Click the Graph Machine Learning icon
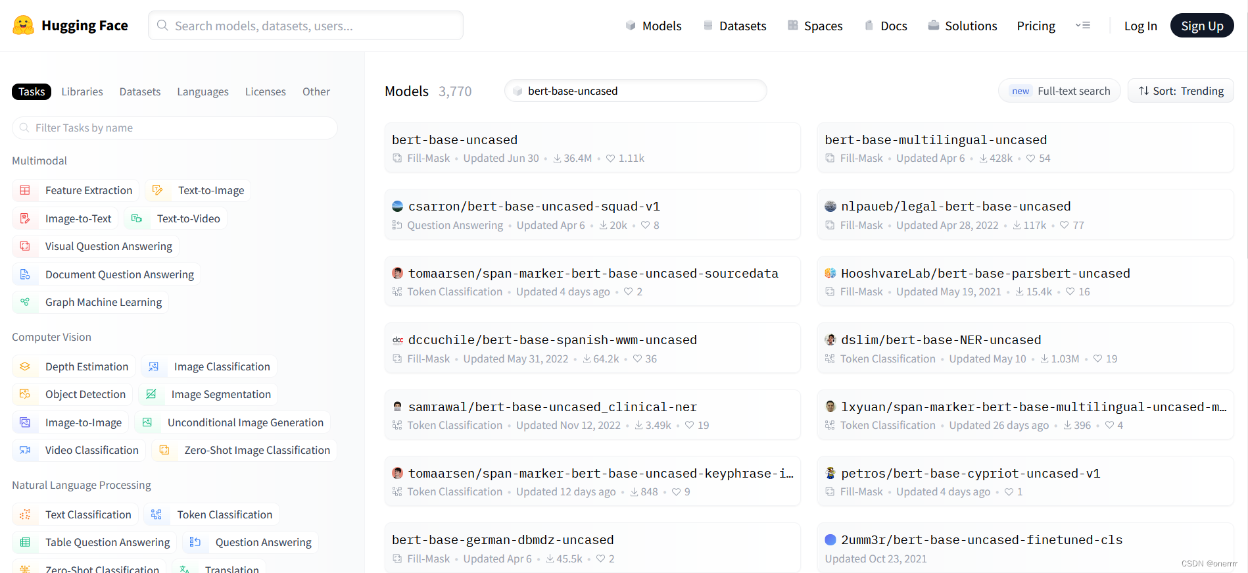This screenshot has height=573, width=1248. [25, 302]
